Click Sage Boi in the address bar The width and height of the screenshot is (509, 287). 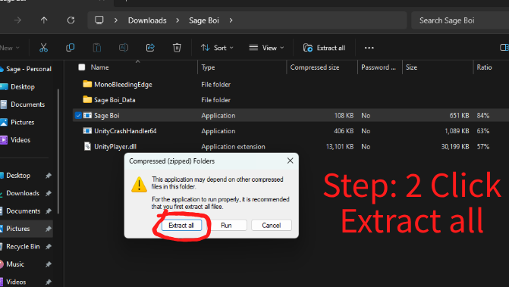(204, 20)
